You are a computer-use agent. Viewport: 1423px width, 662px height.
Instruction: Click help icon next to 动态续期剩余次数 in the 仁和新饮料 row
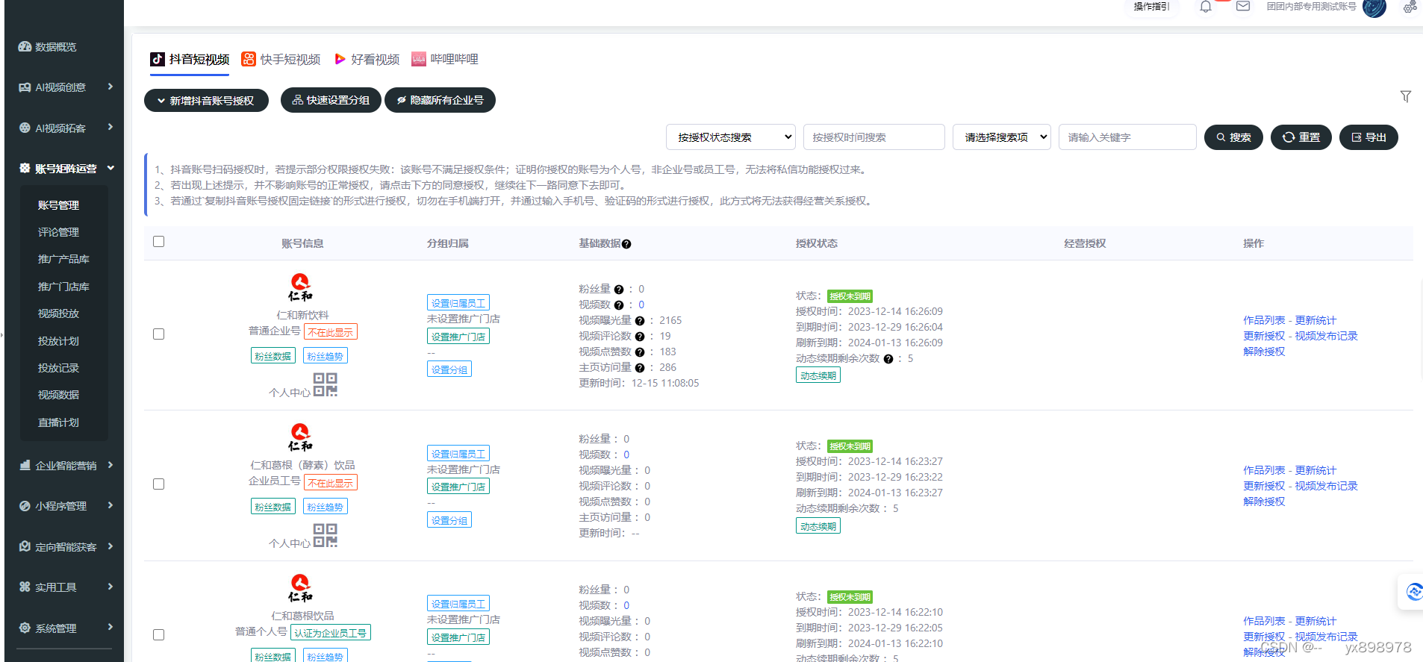[x=888, y=359]
